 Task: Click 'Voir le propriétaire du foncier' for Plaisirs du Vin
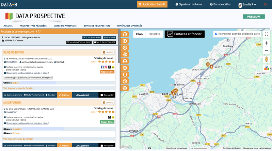point(18,88)
